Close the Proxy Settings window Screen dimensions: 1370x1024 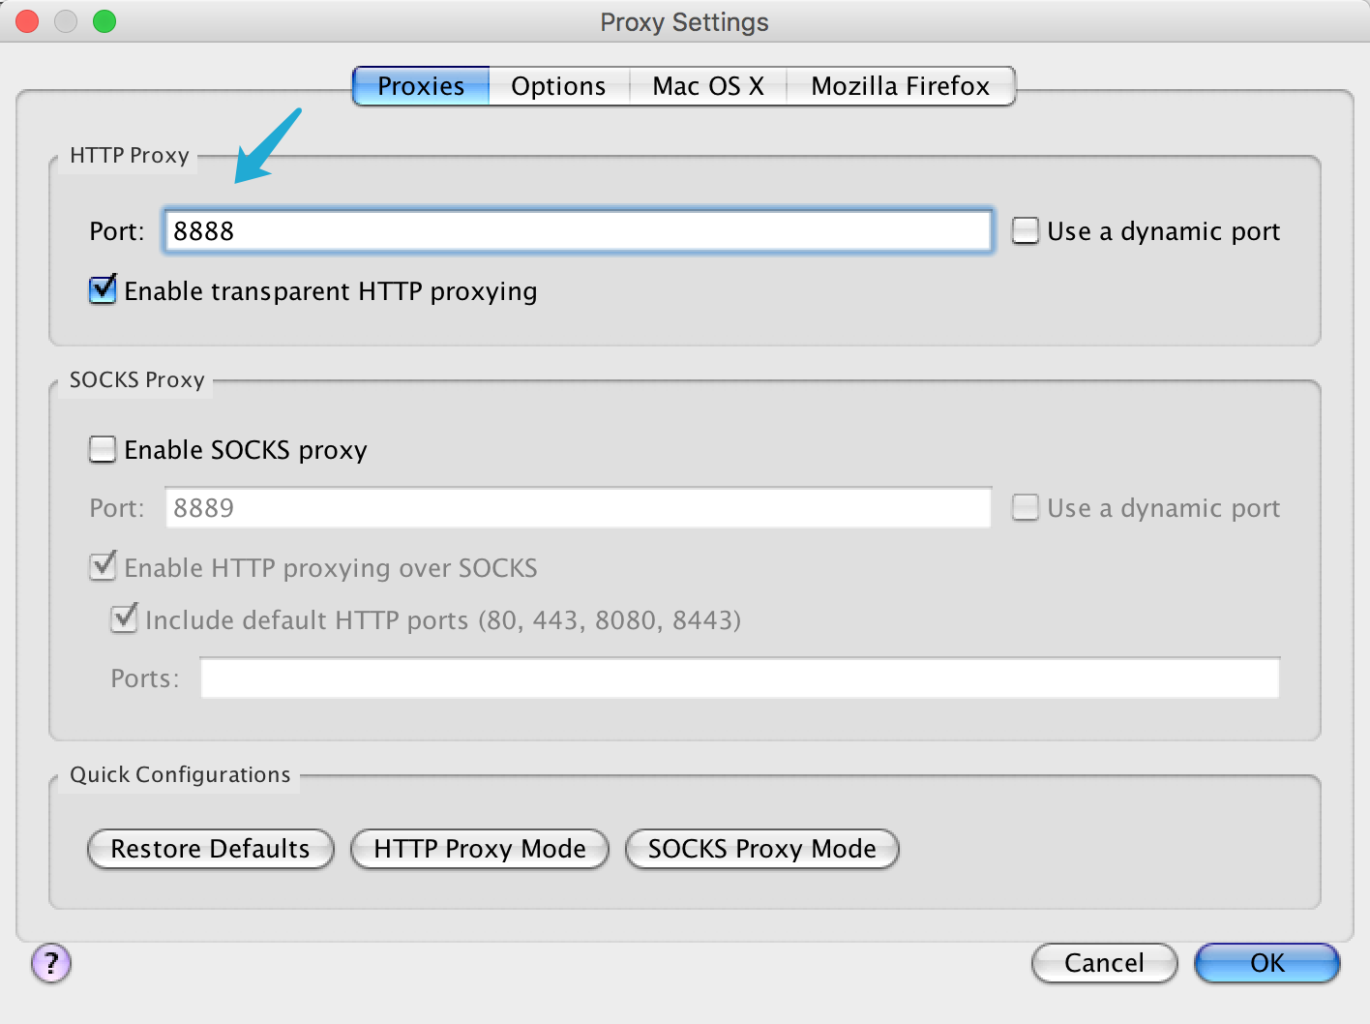click(x=27, y=21)
